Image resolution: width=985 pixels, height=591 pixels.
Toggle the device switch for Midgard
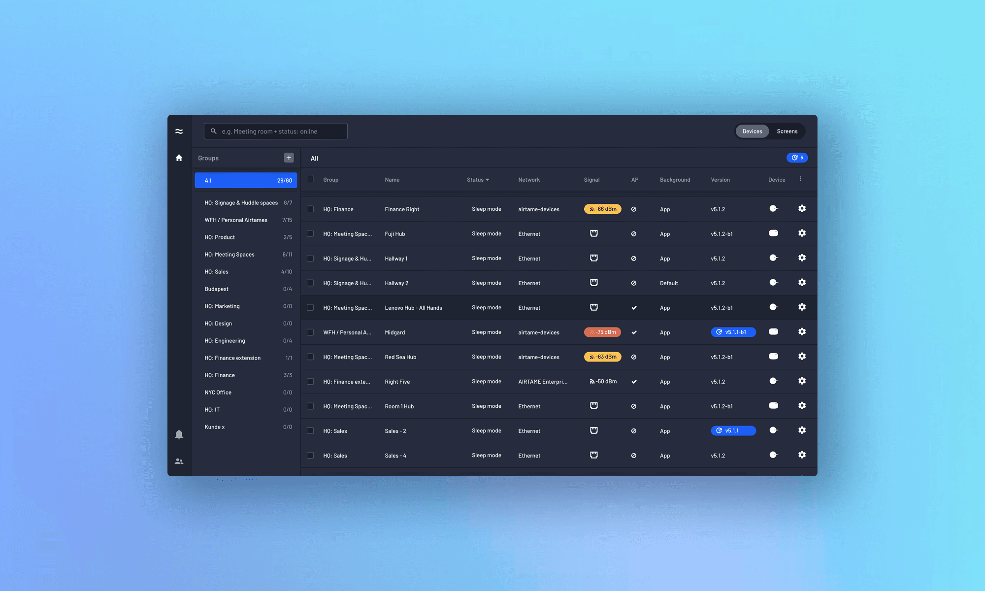(773, 332)
